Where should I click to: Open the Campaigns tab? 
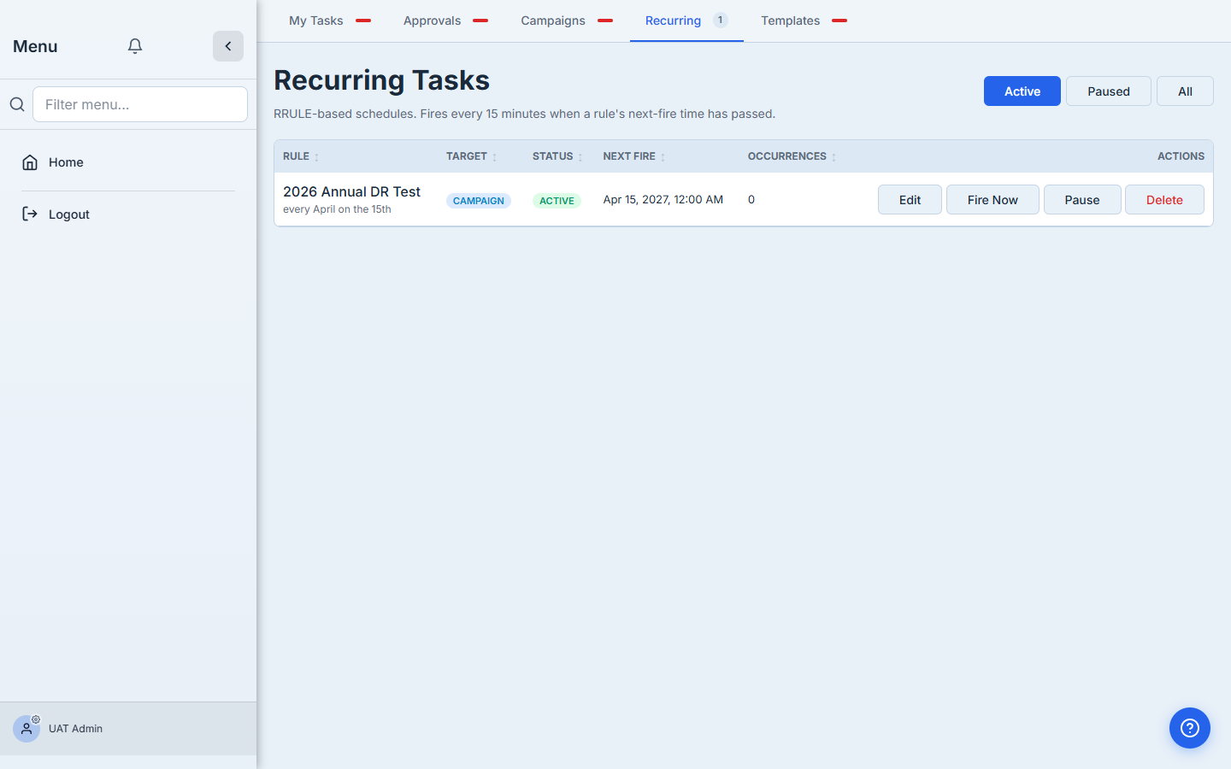[567, 21]
